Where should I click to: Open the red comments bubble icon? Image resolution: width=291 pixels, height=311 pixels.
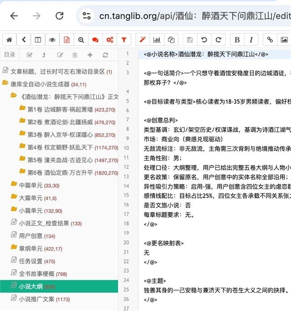[x=95, y=40]
